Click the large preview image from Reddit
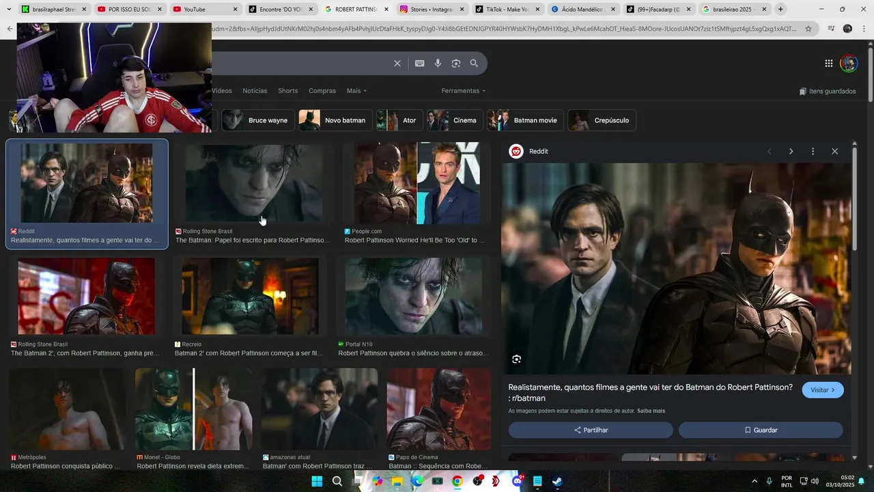Viewport: 874px width, 492px height. pyautogui.click(x=676, y=269)
